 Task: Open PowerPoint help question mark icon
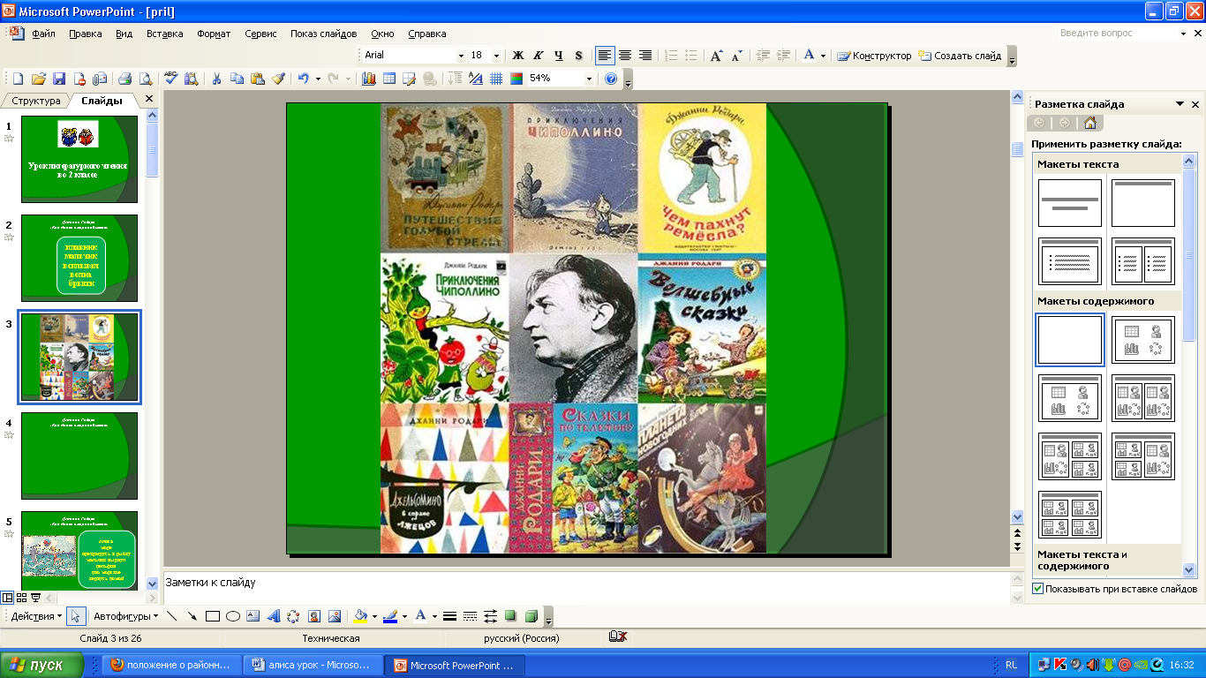pos(611,79)
